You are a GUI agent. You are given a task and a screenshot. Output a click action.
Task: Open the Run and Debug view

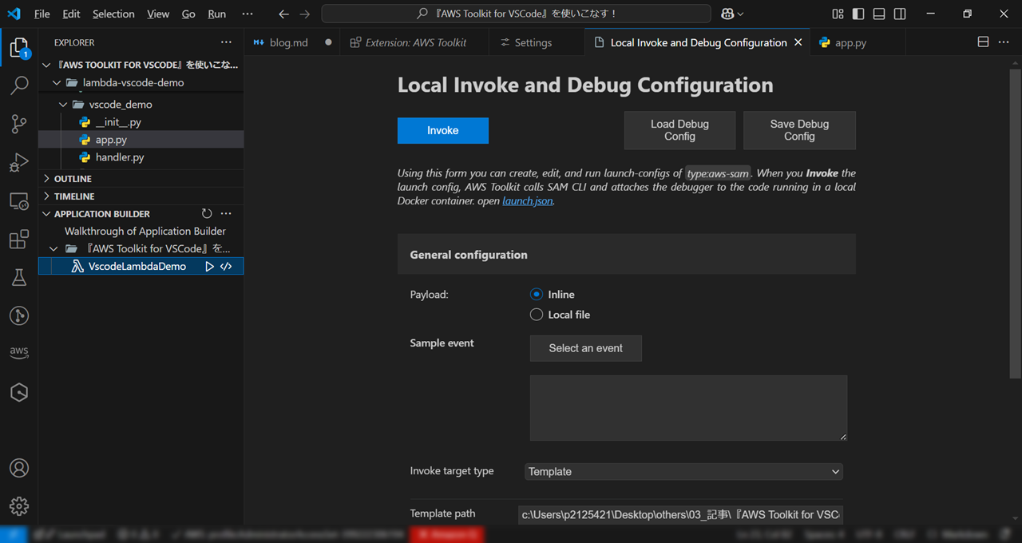pyautogui.click(x=19, y=162)
